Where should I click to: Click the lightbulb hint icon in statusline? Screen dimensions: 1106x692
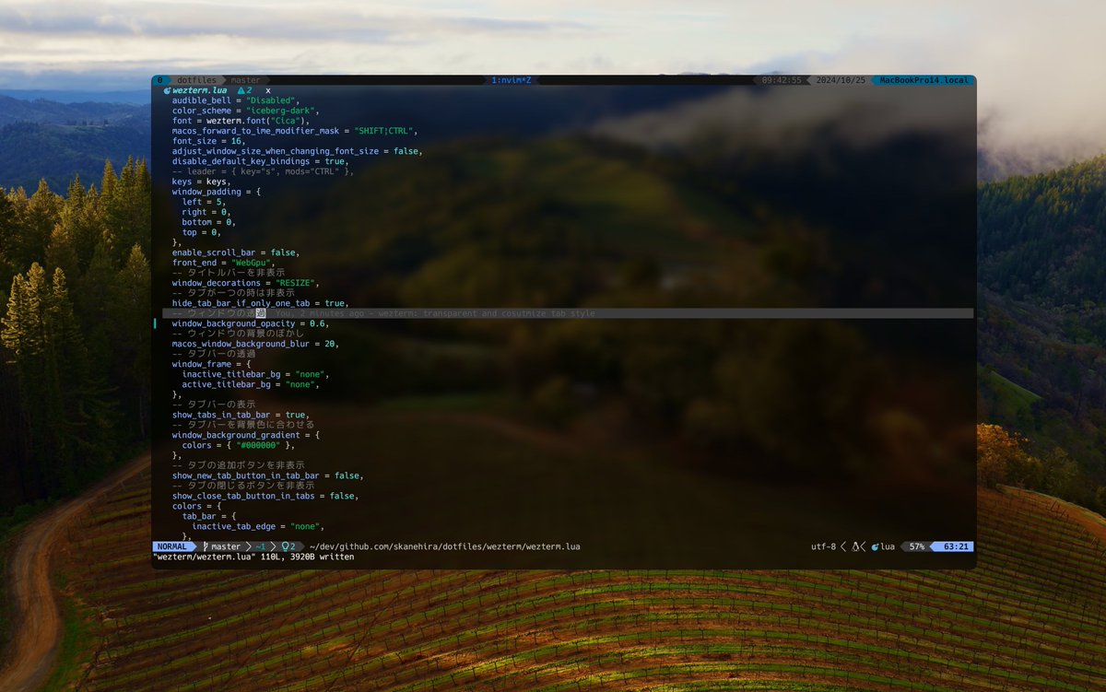tap(284, 546)
